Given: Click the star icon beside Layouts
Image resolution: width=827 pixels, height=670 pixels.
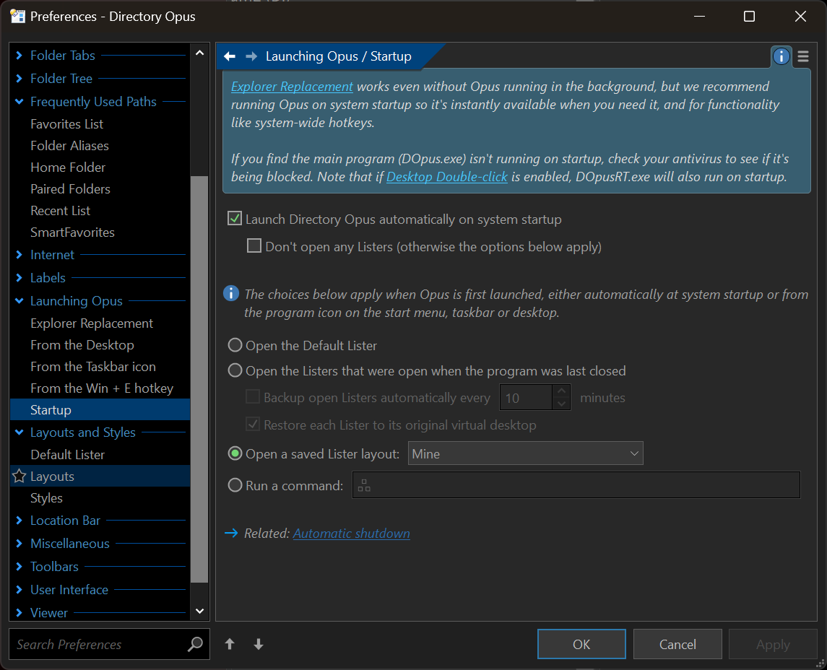Looking at the screenshot, I should [19, 476].
